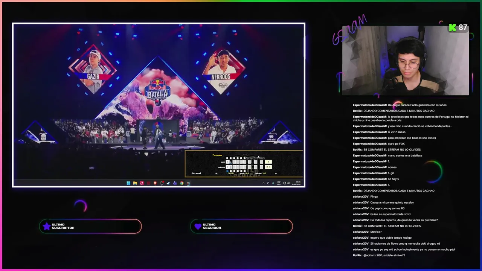
Task: Show hidden system tray icons
Action: pos(264,183)
